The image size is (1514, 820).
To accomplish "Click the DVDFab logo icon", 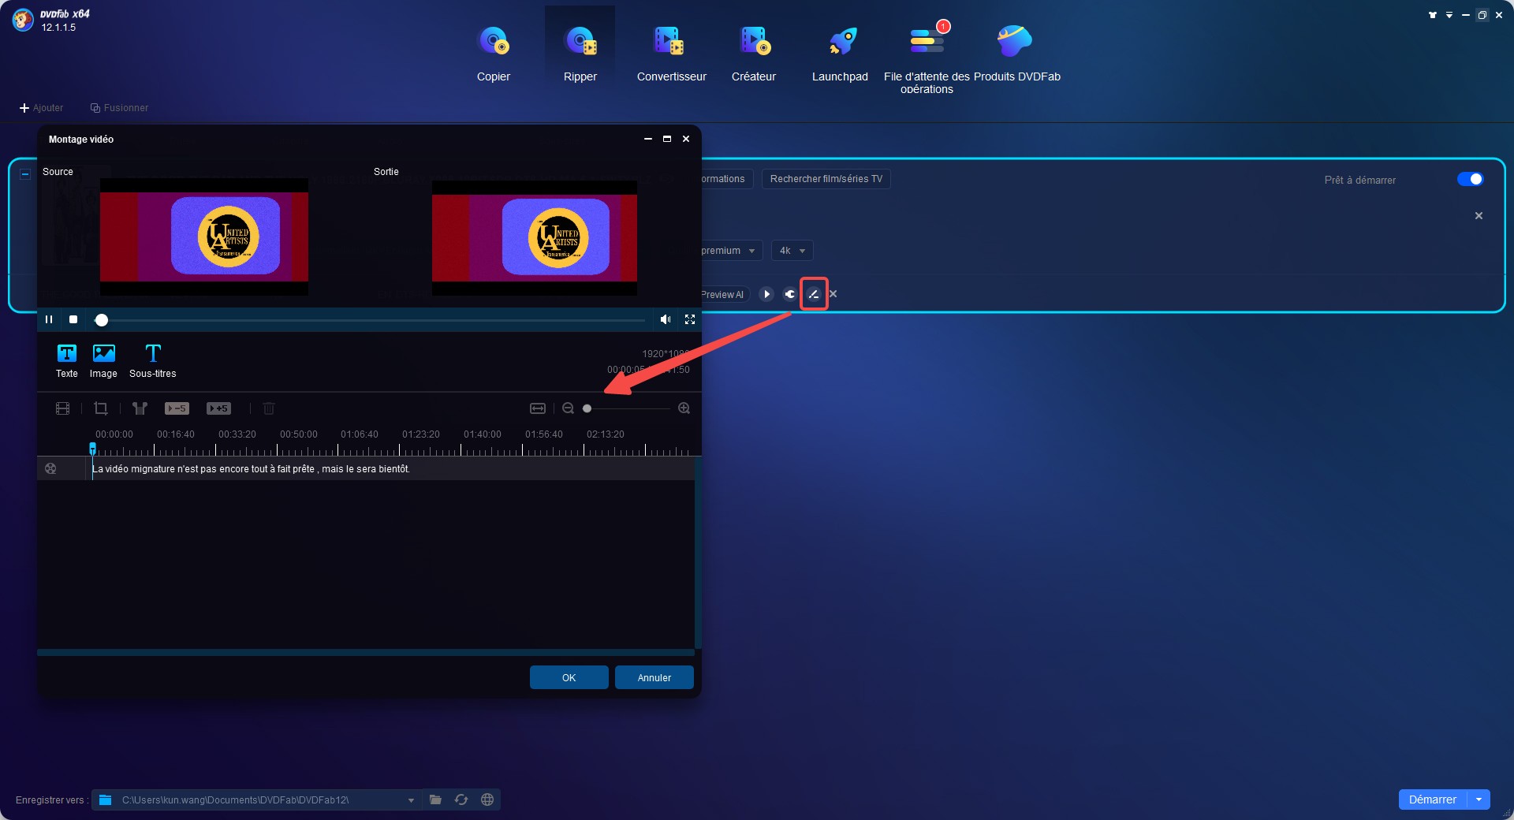I will click(x=23, y=20).
